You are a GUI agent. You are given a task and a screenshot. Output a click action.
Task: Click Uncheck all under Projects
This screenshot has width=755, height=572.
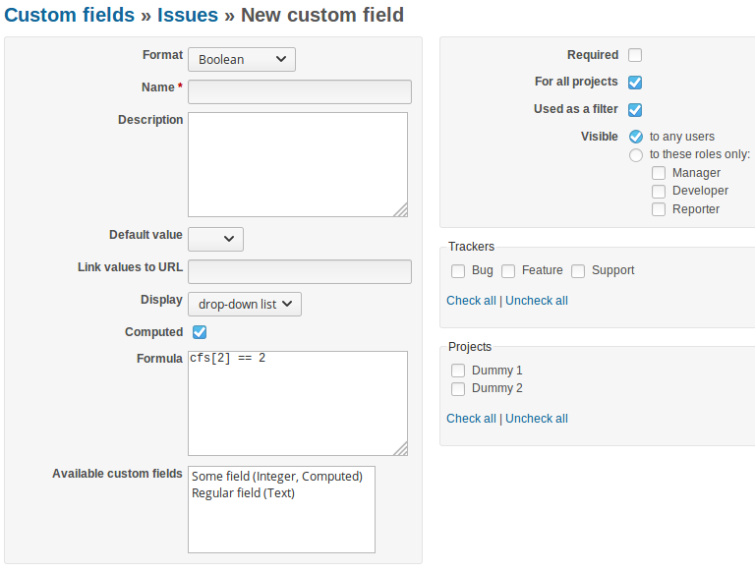pos(537,419)
